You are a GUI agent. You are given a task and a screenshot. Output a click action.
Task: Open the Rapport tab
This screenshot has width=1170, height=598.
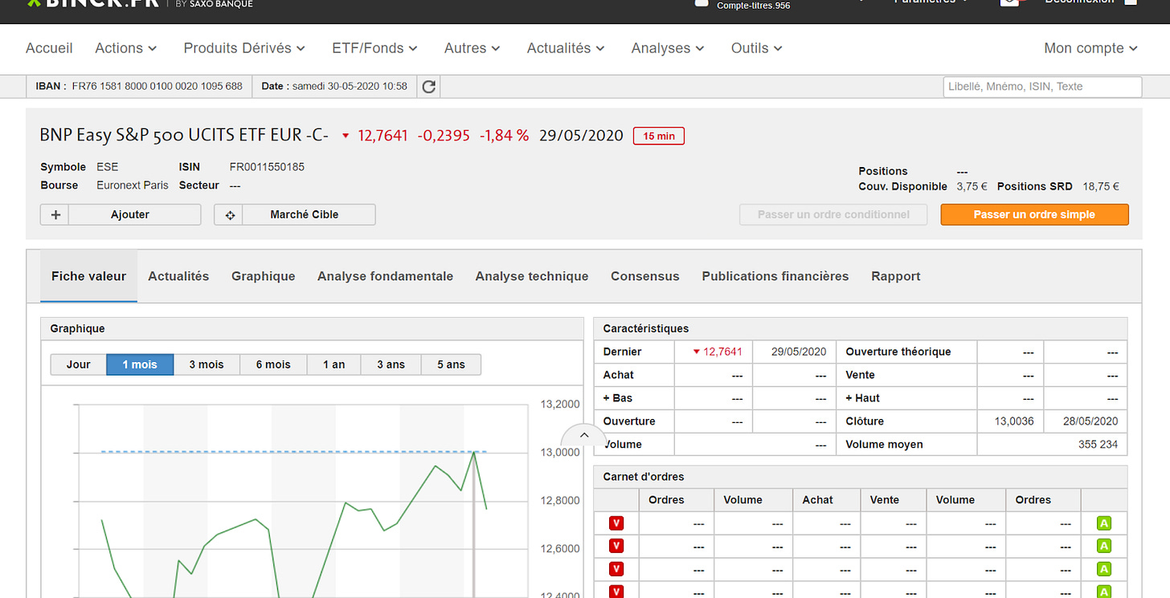[x=896, y=276]
